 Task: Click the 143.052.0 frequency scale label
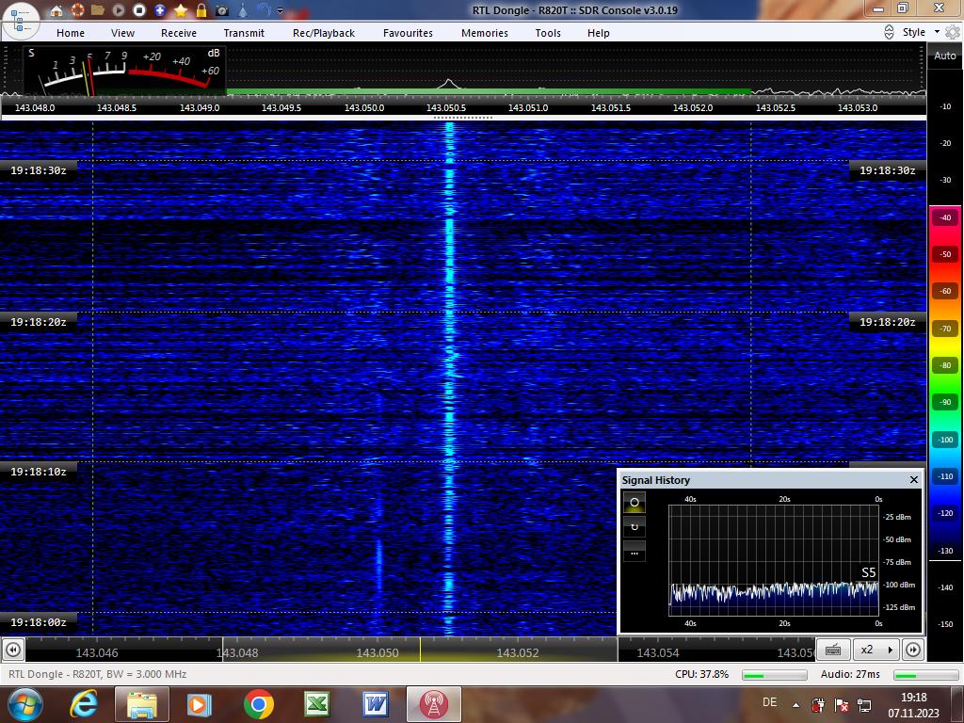(693, 107)
